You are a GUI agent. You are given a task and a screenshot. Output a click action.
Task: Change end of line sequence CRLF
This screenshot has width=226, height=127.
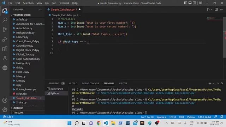point(182,117)
